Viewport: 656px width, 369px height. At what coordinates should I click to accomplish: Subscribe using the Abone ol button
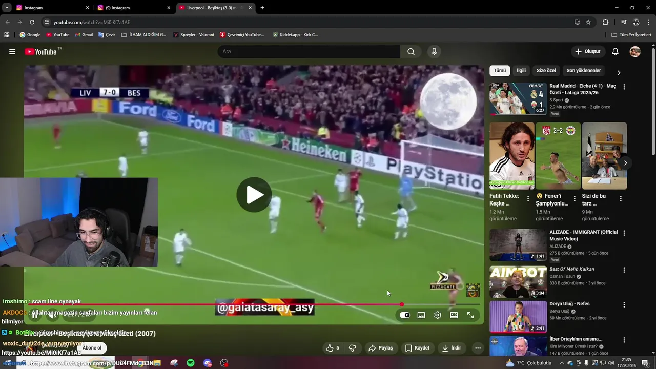tap(92, 348)
